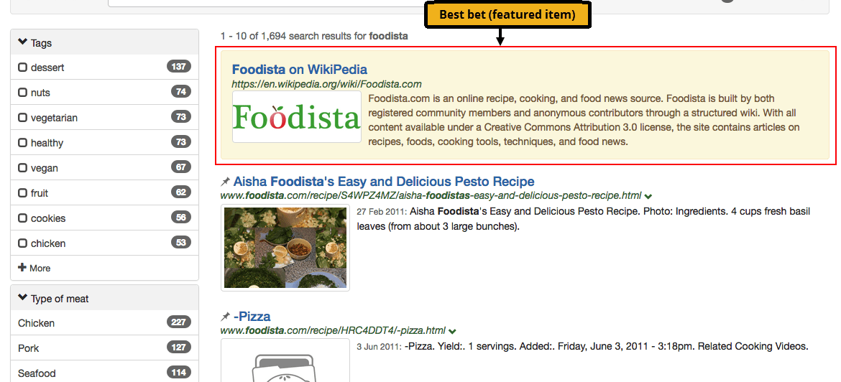This screenshot has height=382, width=841.
Task: Collapse the Type of meat panel
Action: [x=23, y=299]
